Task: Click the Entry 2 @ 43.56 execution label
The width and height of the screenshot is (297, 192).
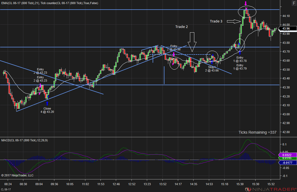Action: [174, 48]
